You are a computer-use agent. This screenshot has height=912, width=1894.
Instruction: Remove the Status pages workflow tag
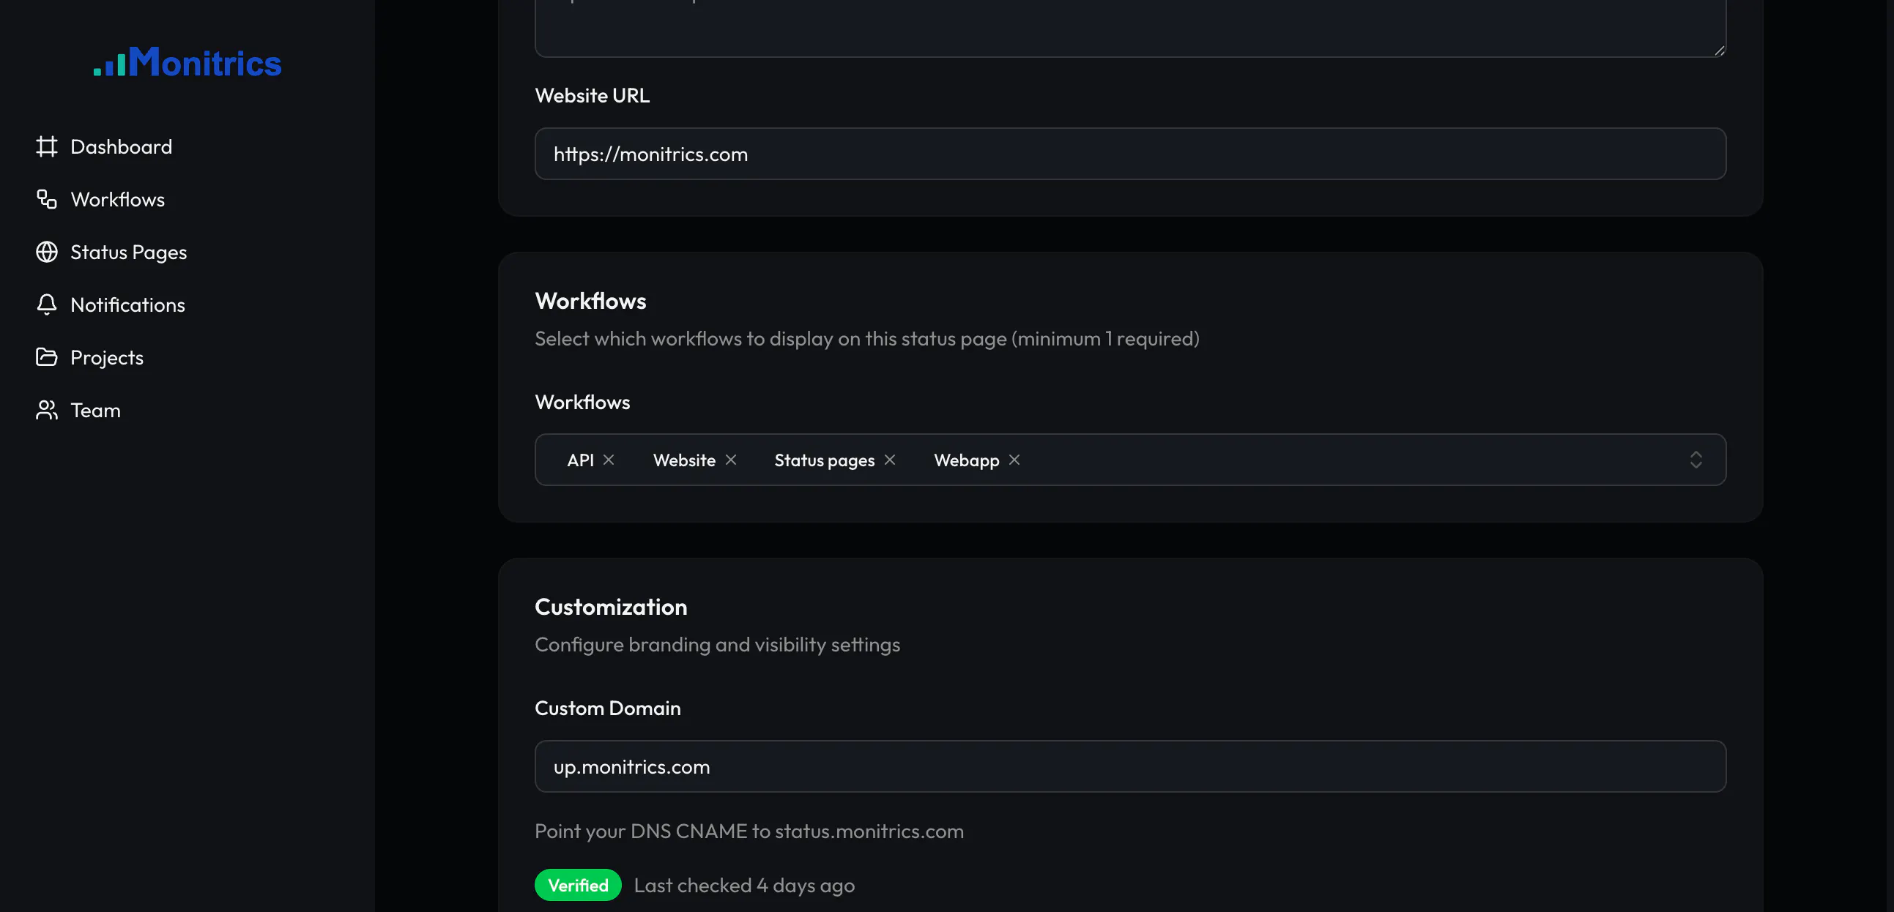click(x=890, y=460)
